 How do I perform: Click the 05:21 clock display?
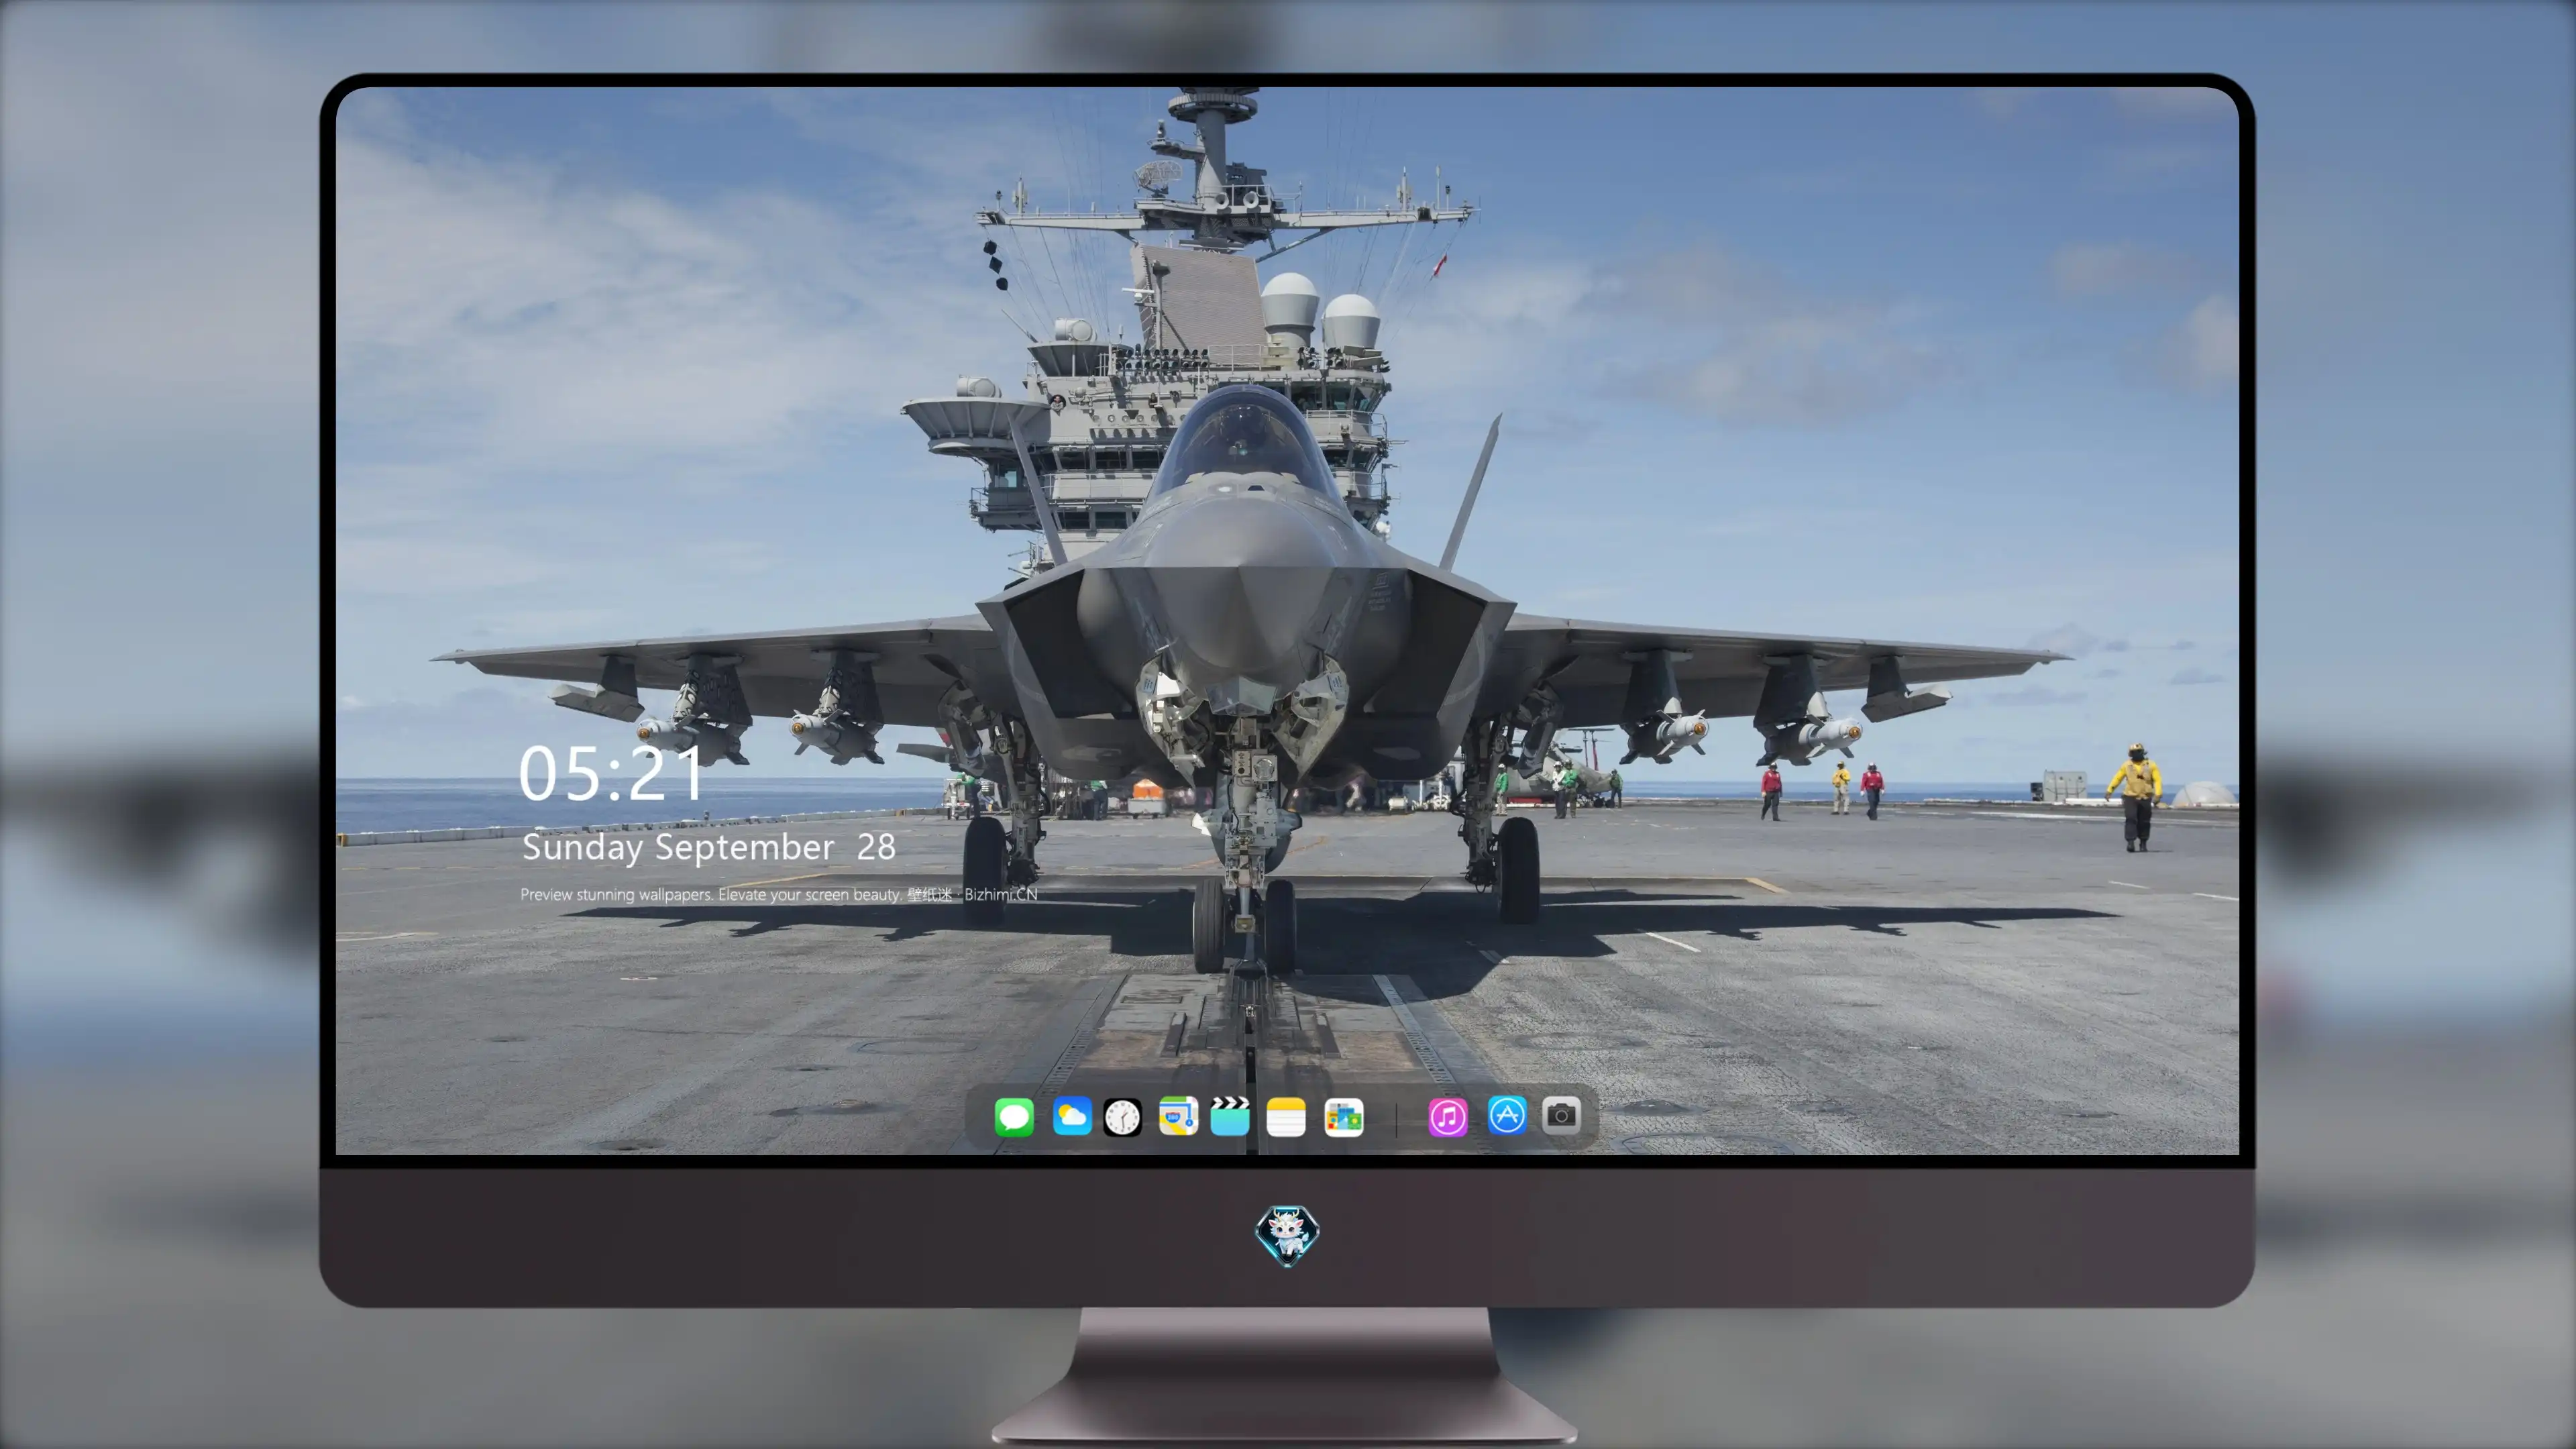(x=611, y=774)
